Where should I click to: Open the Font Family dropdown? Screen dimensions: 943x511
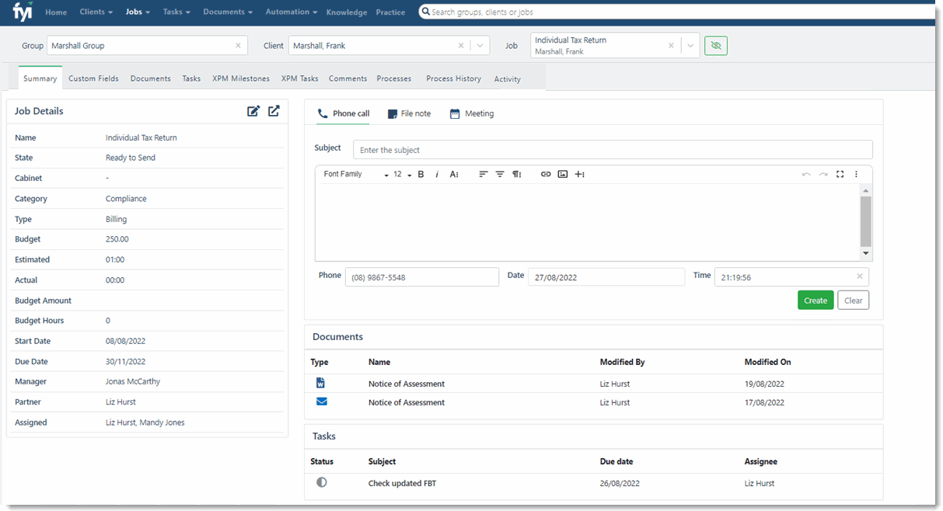[x=356, y=175]
